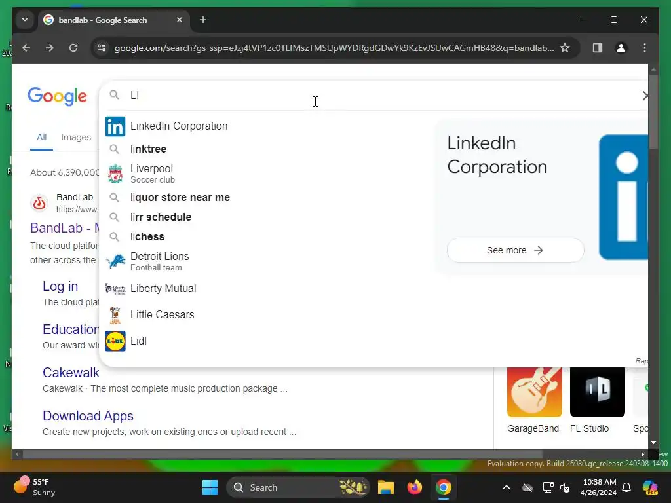Click the network display tray icon
671x503 pixels.
(547, 487)
